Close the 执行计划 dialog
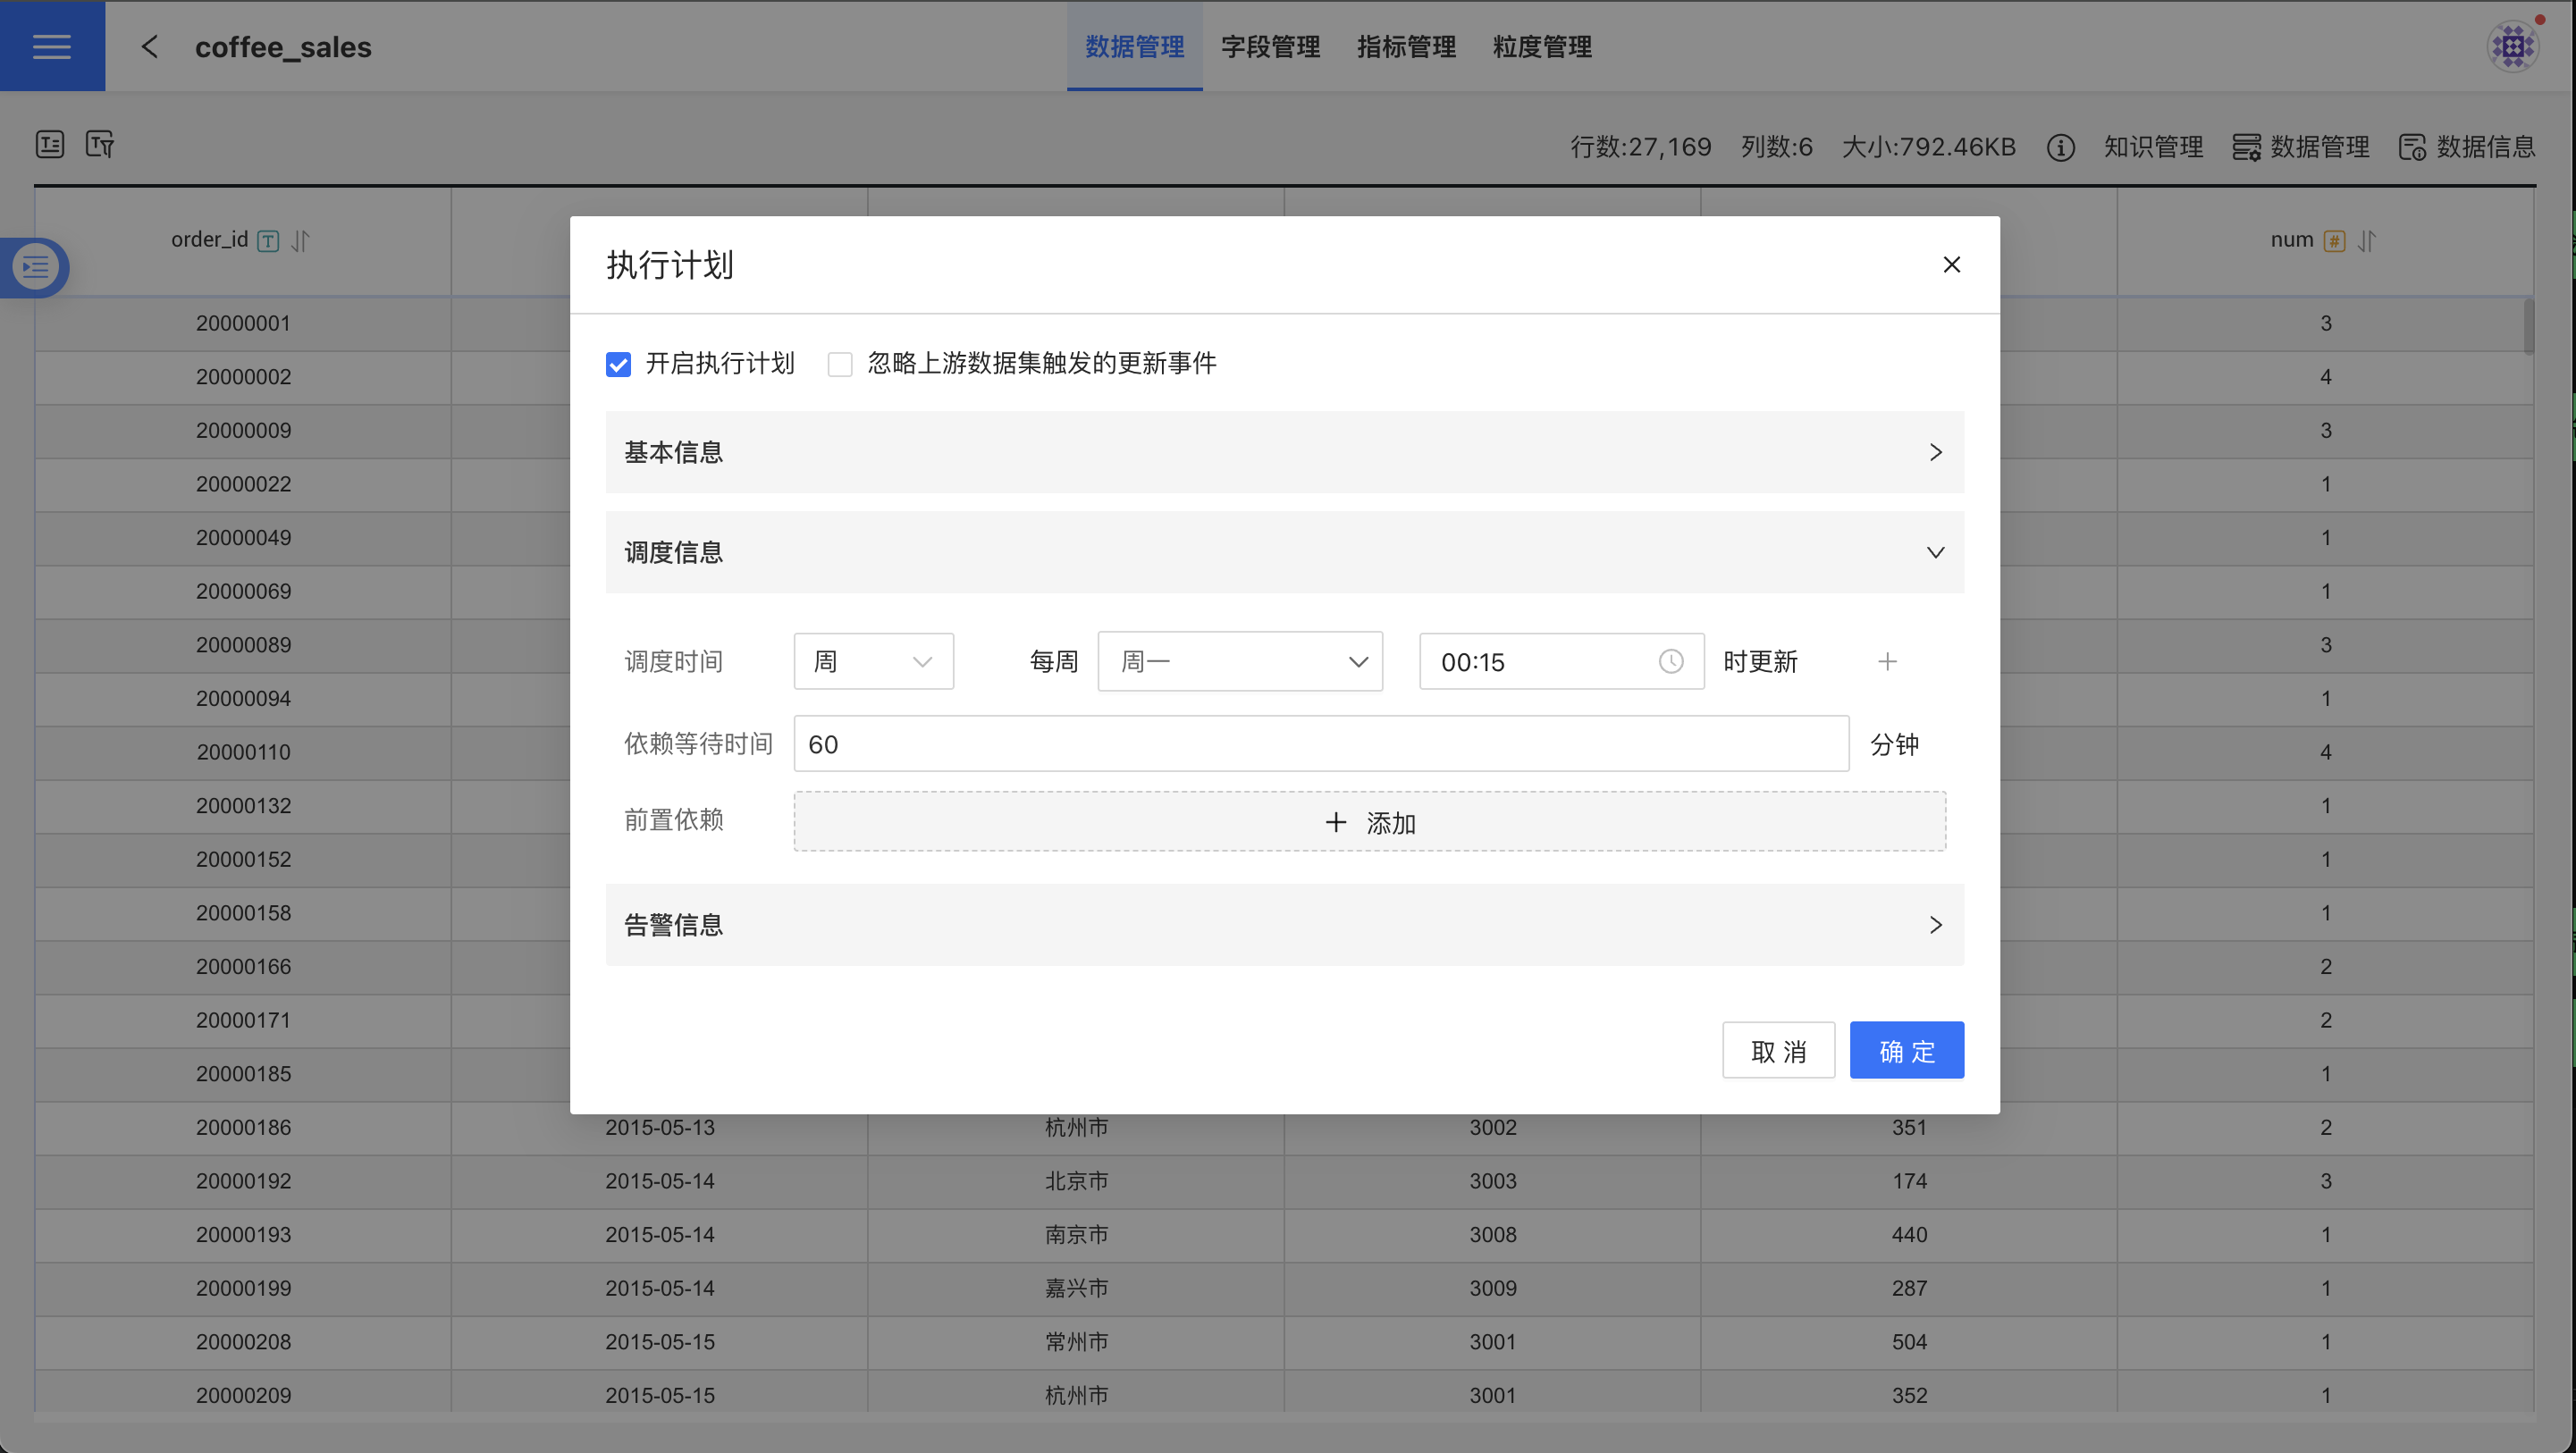The width and height of the screenshot is (2576, 1453). (x=1951, y=264)
